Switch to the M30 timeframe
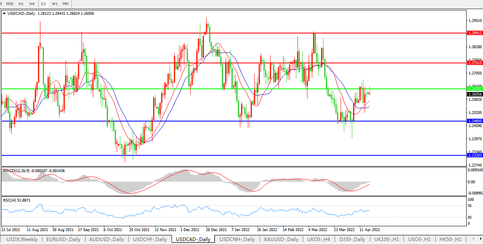 pos(10,4)
